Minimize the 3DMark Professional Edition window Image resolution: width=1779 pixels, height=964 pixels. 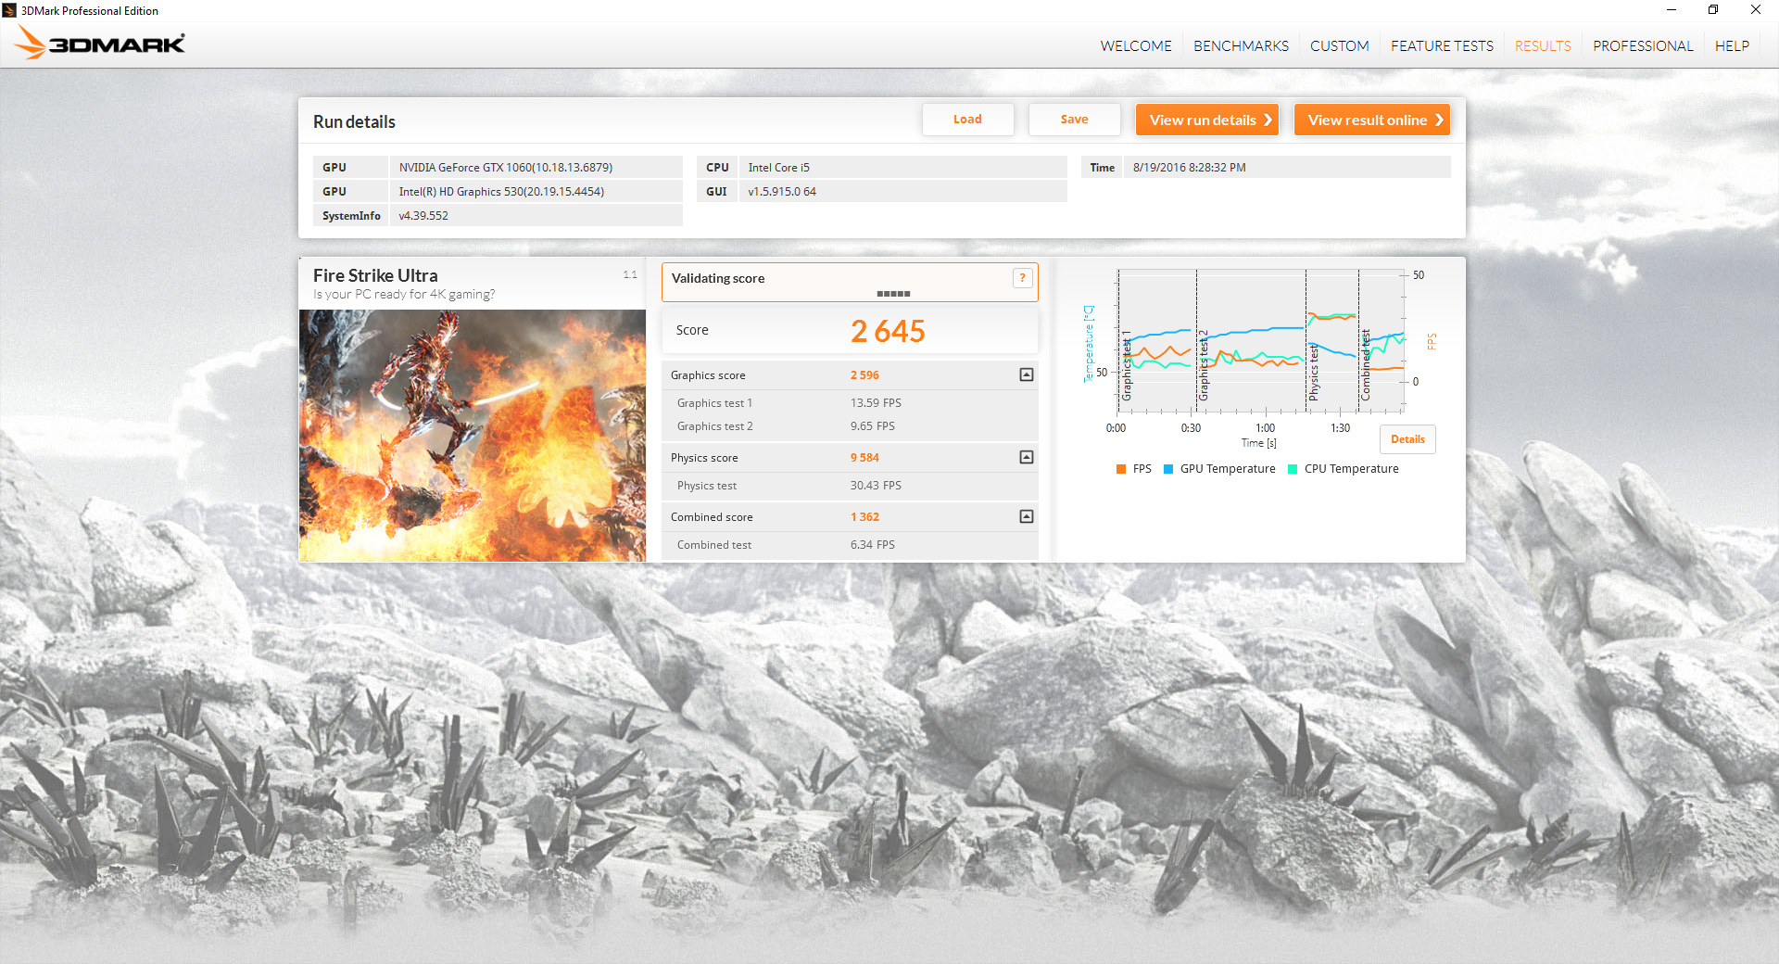1671,10
